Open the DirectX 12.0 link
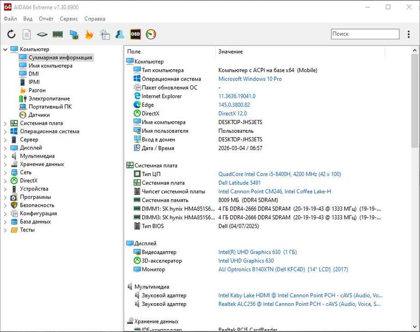Image resolution: width=420 pixels, height=332 pixels. (233, 113)
